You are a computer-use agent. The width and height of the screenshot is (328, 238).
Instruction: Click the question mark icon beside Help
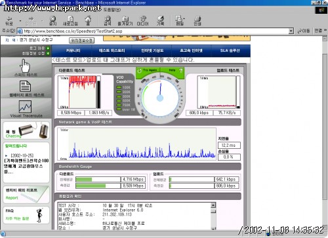tap(180, 71)
